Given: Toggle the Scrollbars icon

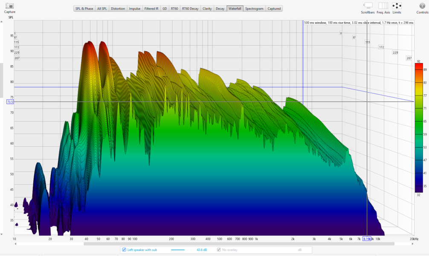Looking at the screenshot, I should (x=368, y=6).
